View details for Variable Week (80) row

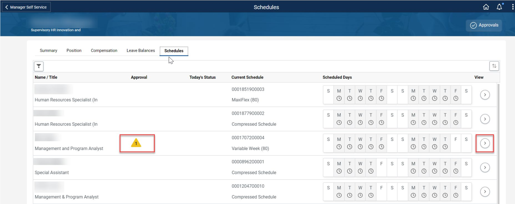click(x=485, y=143)
